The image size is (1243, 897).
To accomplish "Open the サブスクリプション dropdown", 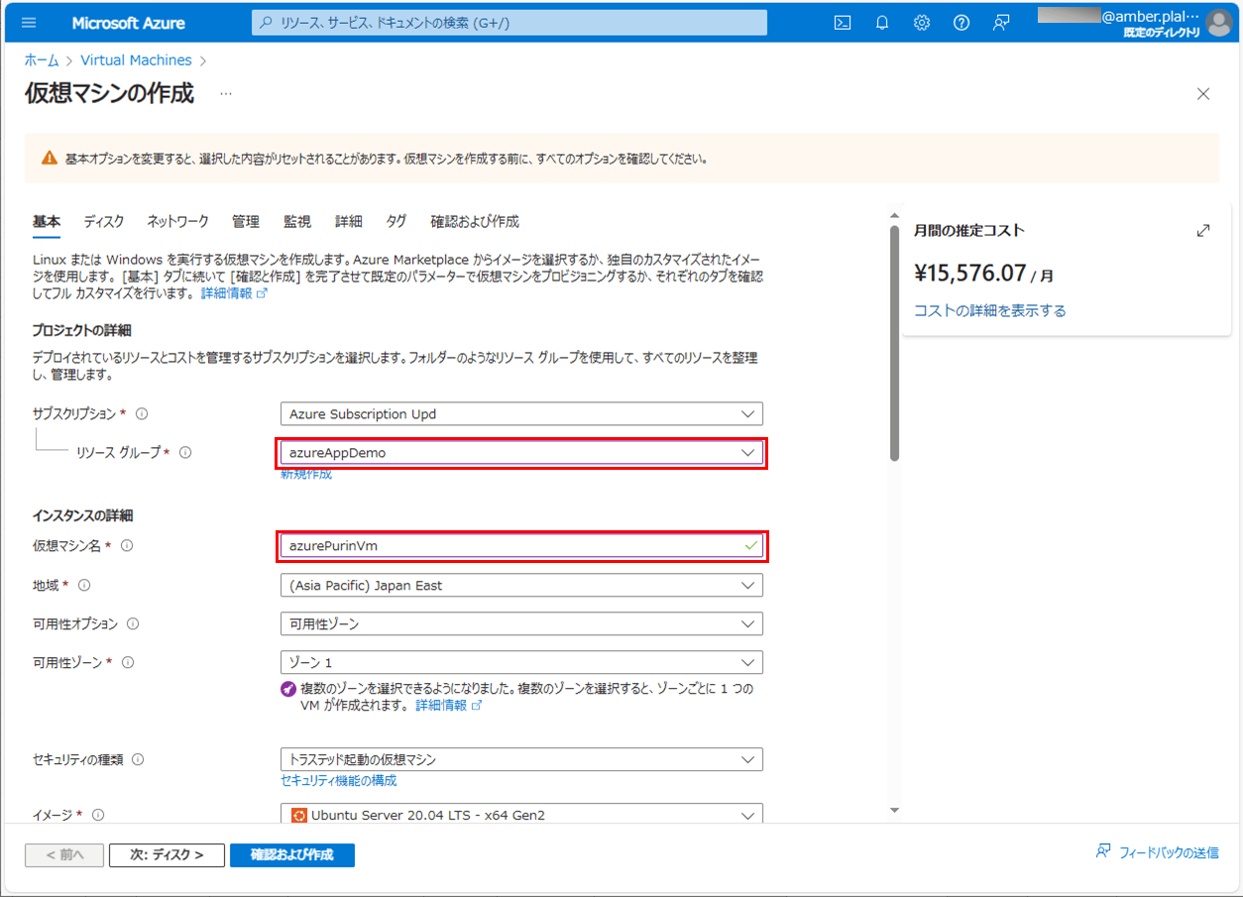I will [521, 413].
